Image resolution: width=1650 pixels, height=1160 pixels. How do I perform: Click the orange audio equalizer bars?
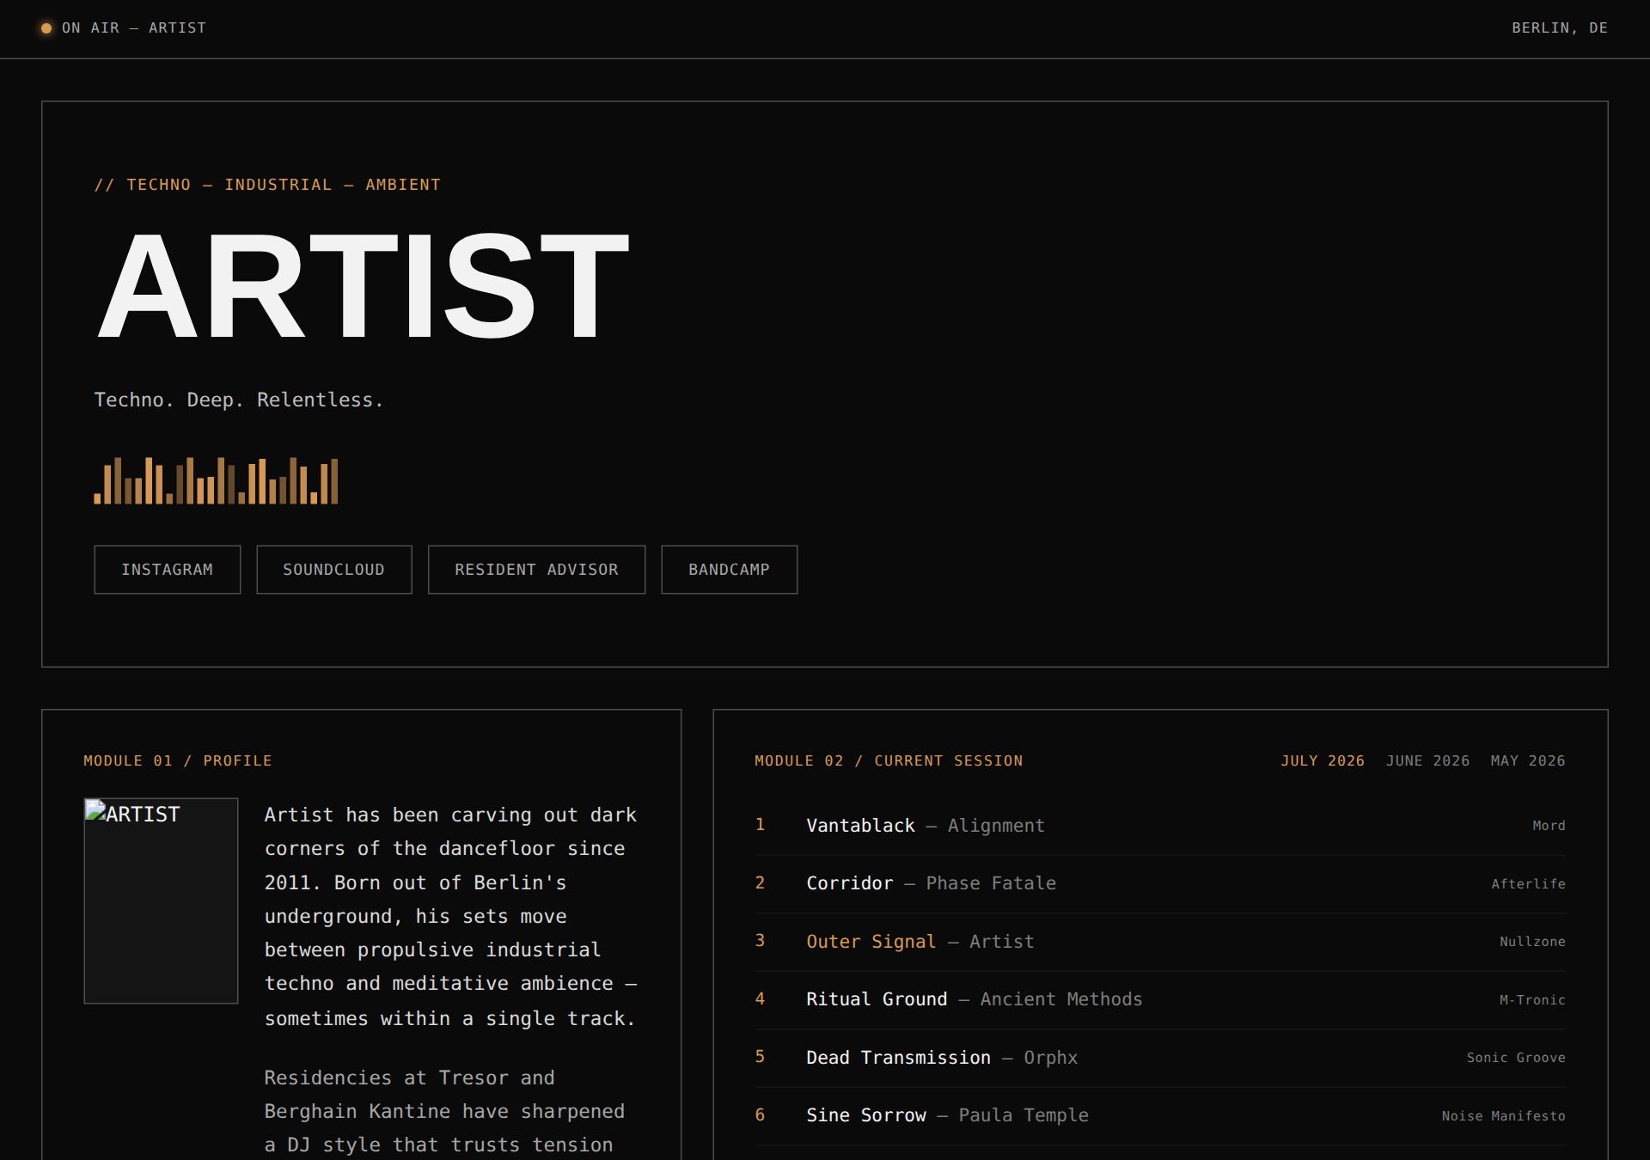click(x=216, y=480)
